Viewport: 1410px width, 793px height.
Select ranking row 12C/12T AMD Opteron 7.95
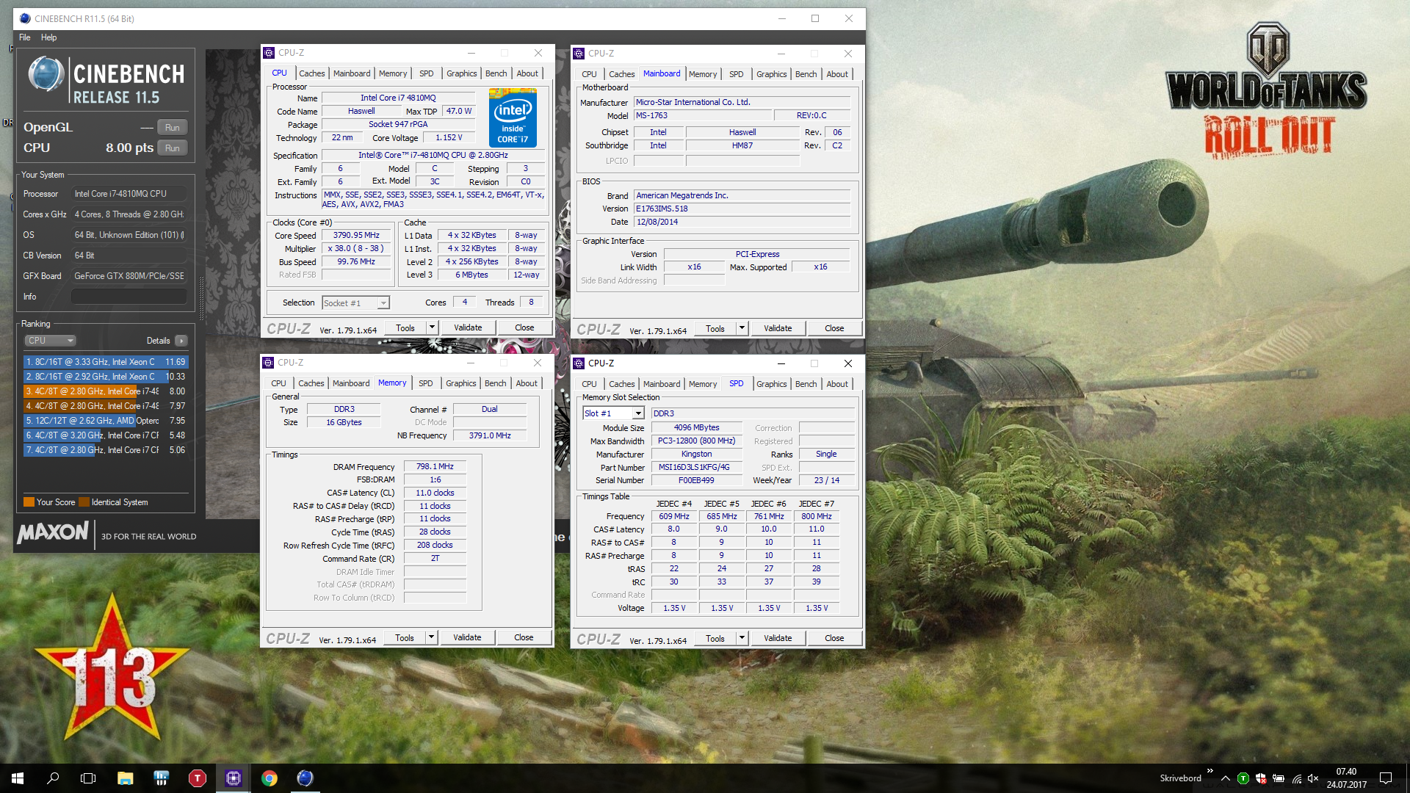[x=106, y=421]
